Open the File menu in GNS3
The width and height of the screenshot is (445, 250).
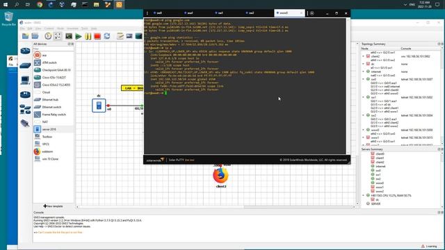[22, 28]
